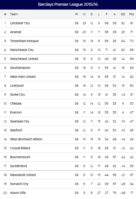Select West Bromwich Albion entry

(x=26, y=139)
